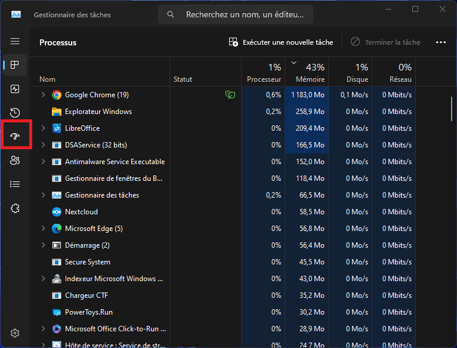
Task: Open the hamburger navigation menu
Action: click(x=15, y=41)
